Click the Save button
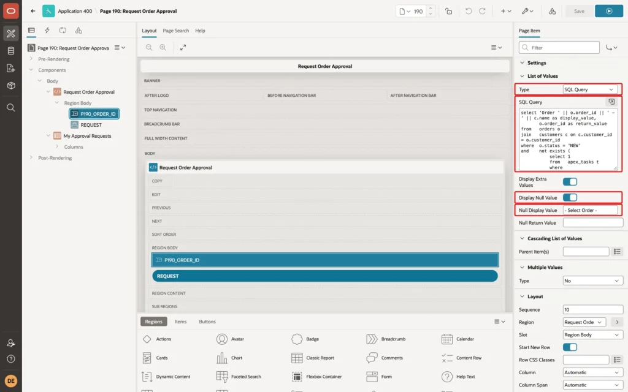The width and height of the screenshot is (628, 392). coord(579,11)
